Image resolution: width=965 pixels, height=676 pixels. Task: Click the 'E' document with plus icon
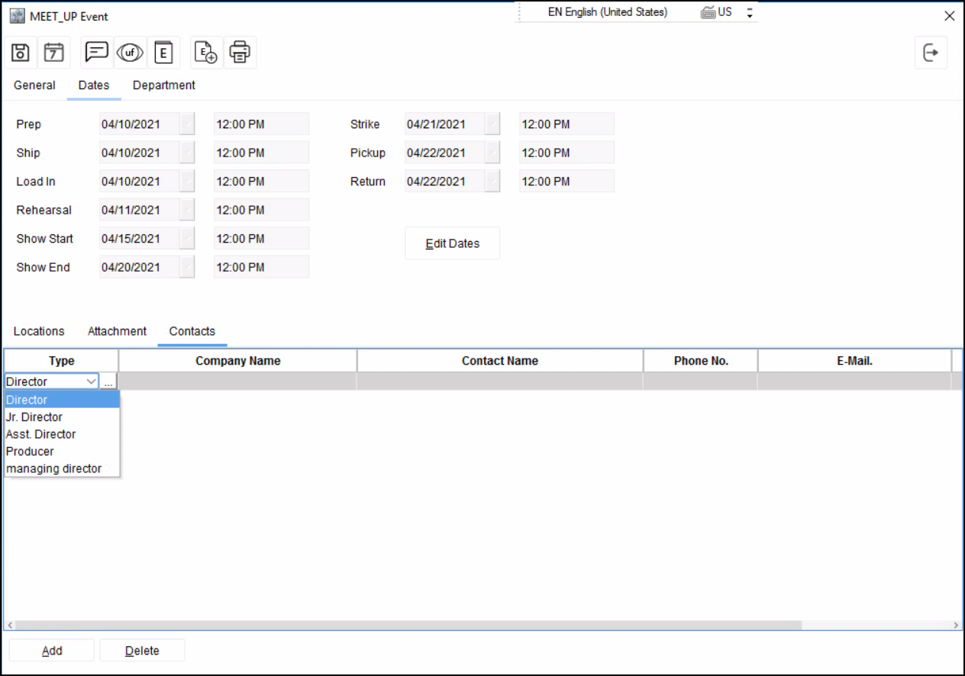tap(207, 53)
